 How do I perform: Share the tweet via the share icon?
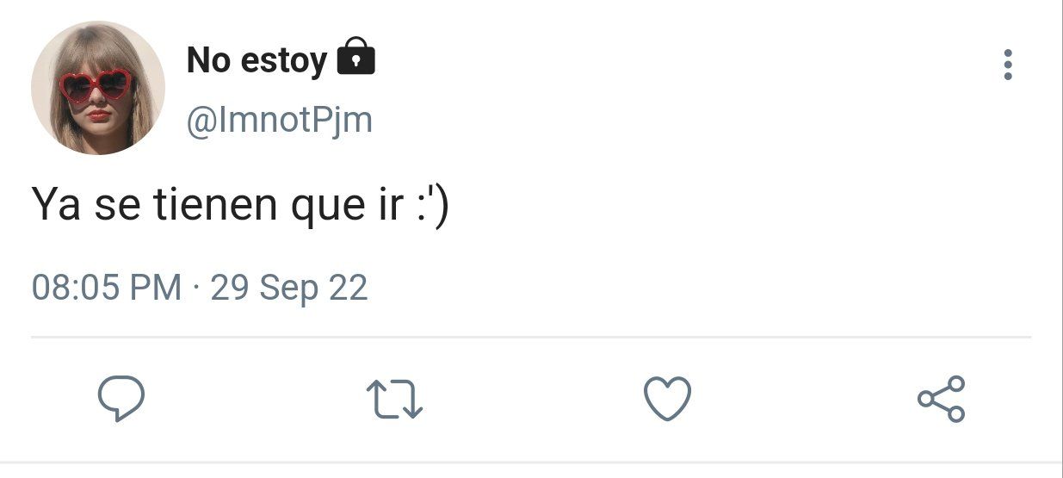point(942,399)
